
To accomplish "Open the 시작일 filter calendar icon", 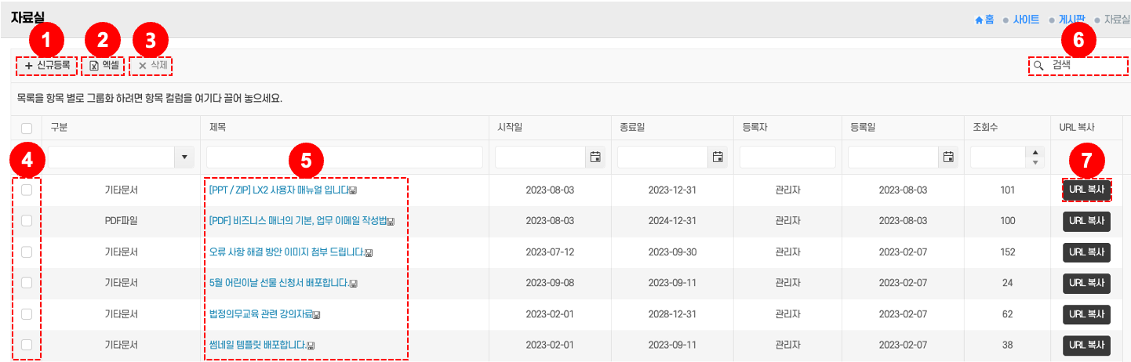I will pos(595,157).
